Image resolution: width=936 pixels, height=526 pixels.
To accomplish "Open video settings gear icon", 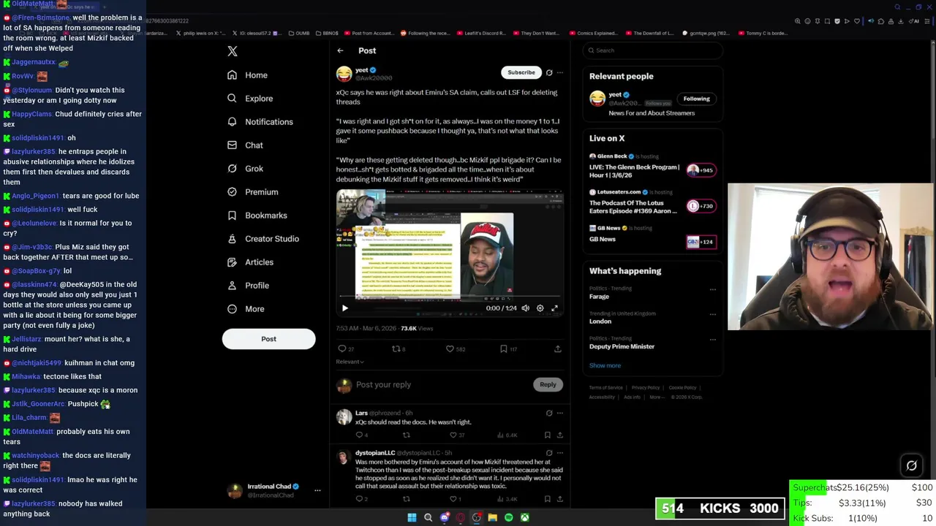I will coord(540,308).
